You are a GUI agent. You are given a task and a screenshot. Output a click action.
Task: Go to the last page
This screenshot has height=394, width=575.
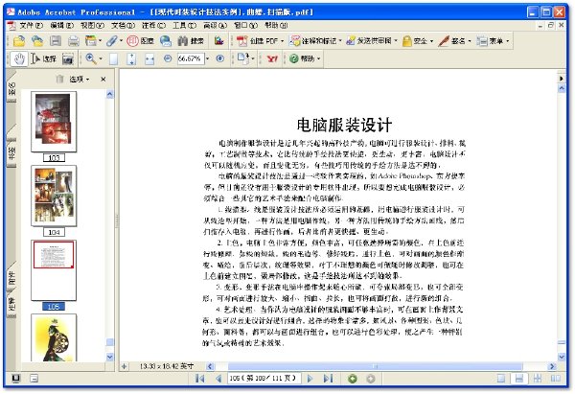pos(328,379)
